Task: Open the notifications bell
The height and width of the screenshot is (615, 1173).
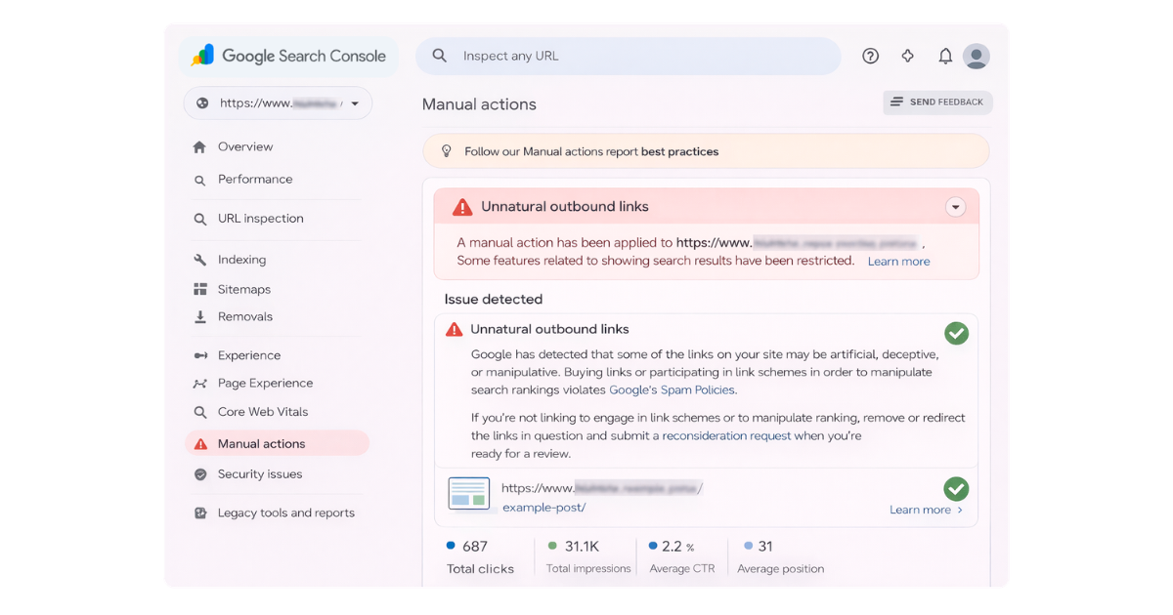Action: [x=945, y=56]
